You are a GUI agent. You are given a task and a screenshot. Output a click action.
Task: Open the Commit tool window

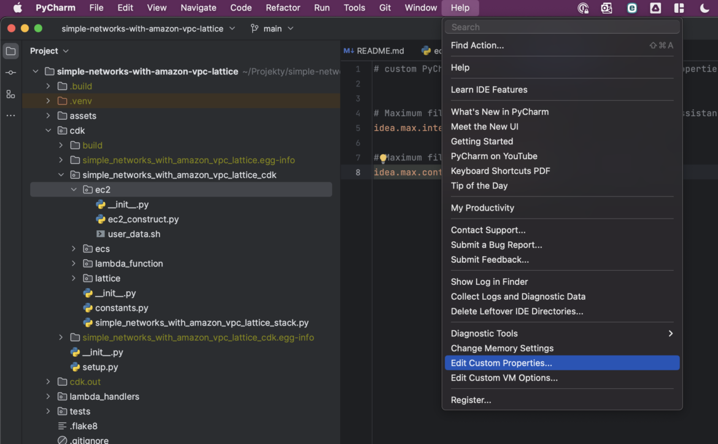pos(10,72)
